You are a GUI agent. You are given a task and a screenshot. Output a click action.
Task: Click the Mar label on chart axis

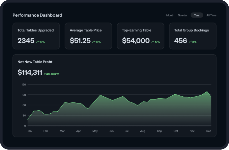point(62,131)
